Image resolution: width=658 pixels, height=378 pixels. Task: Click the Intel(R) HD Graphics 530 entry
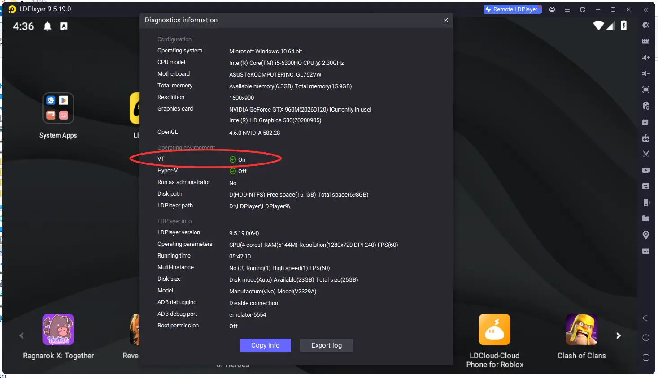[x=275, y=120]
